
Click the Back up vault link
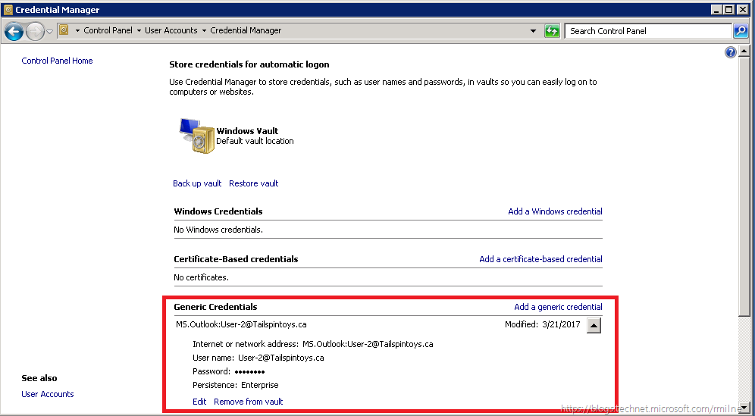[197, 183]
